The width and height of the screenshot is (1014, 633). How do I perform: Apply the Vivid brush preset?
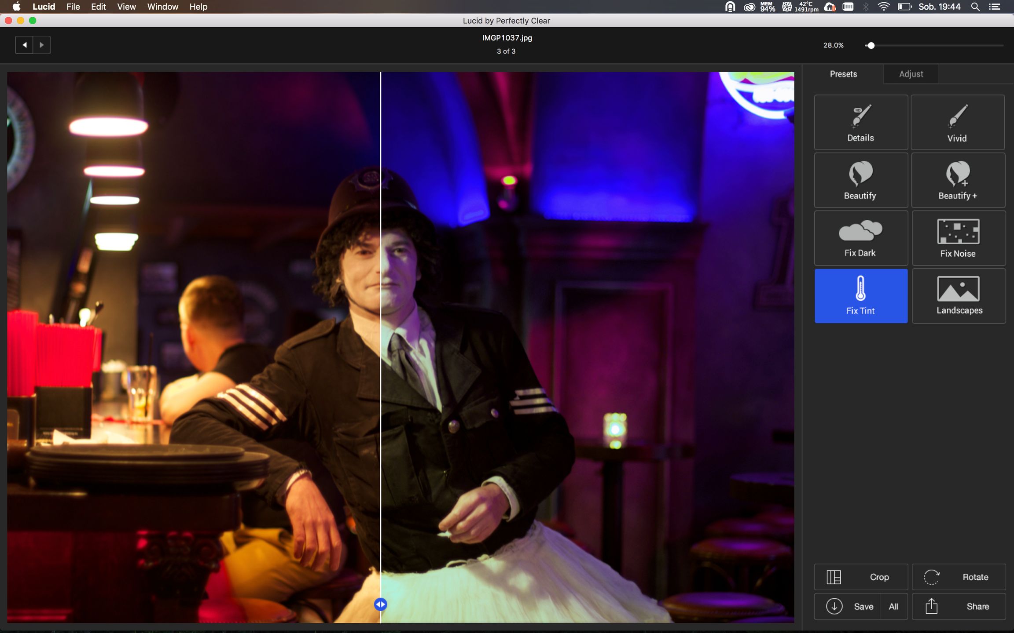(957, 123)
